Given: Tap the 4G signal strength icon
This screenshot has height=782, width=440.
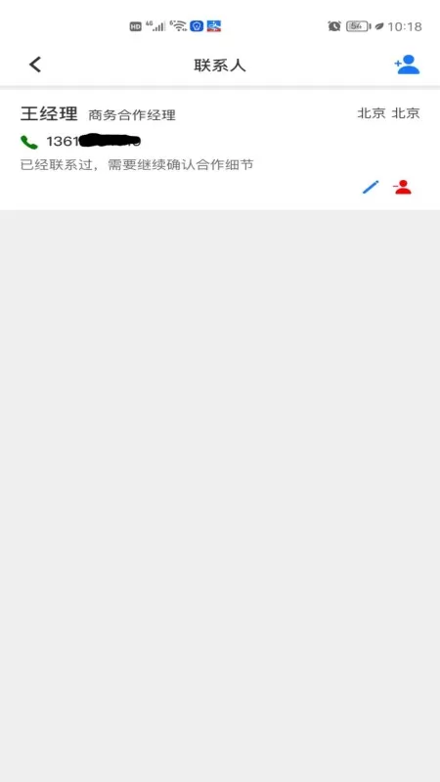Looking at the screenshot, I should [155, 26].
